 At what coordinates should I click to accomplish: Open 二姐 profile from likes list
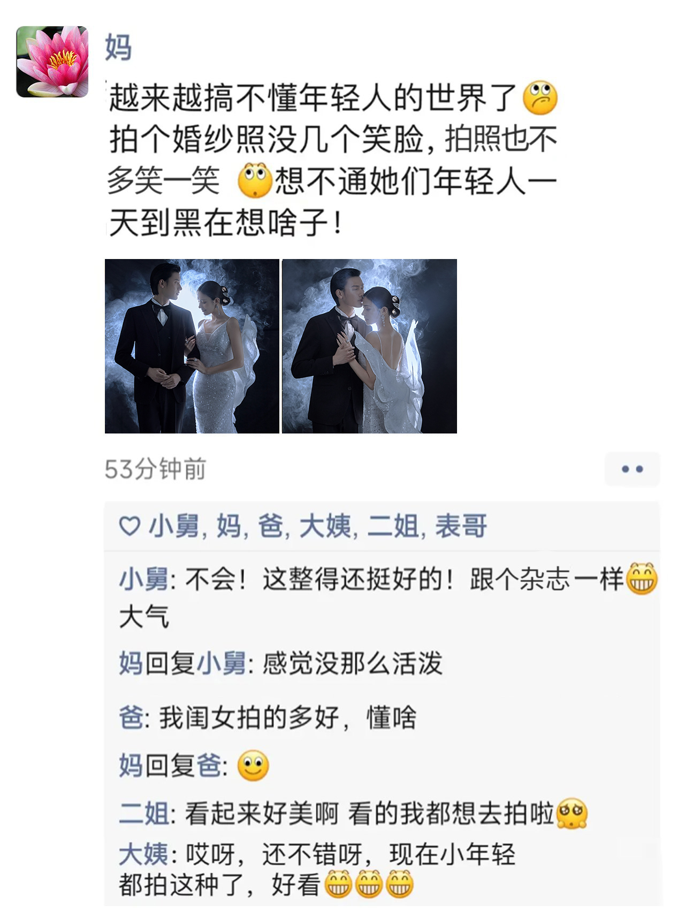click(393, 526)
